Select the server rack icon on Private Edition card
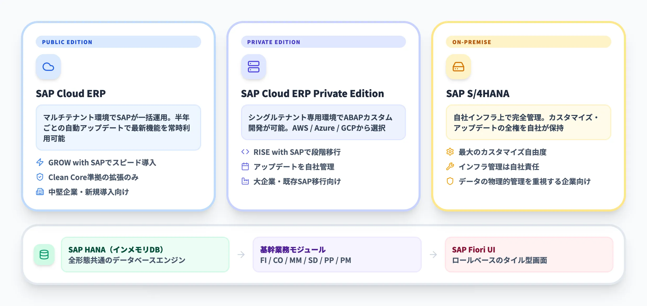647x306 pixels. [x=253, y=67]
